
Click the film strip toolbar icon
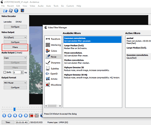[22, 11]
